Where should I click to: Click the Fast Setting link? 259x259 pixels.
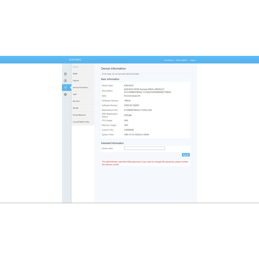[169, 60]
